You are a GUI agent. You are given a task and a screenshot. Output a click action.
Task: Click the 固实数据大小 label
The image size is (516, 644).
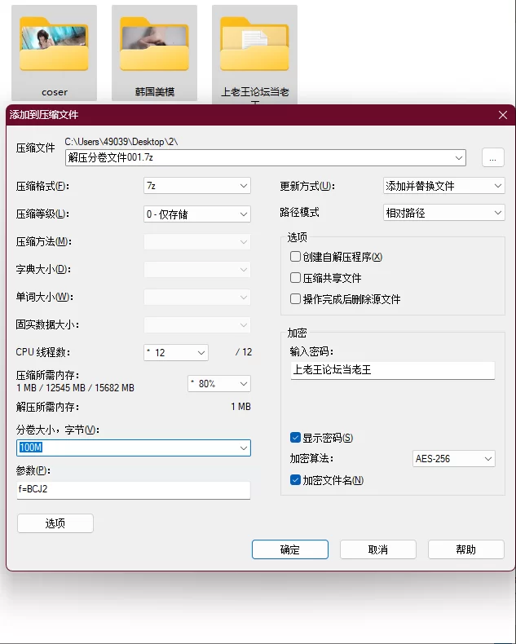pos(47,324)
